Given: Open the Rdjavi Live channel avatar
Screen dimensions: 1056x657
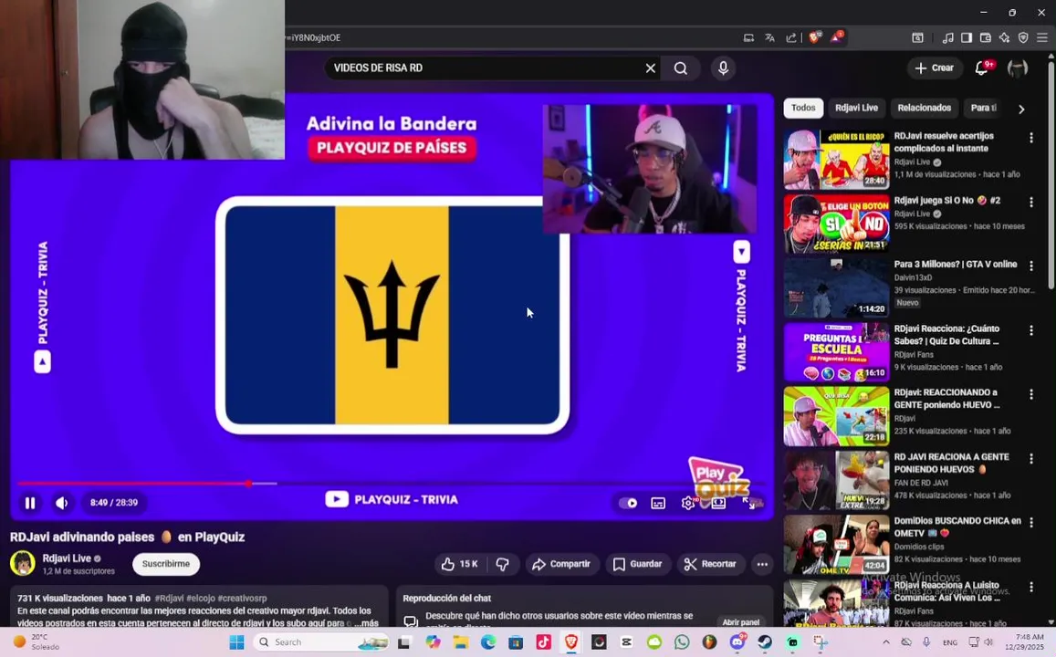Looking at the screenshot, I should [22, 563].
